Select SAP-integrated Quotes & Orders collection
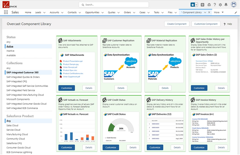This screenshot has height=155, width=240. click(23, 77)
